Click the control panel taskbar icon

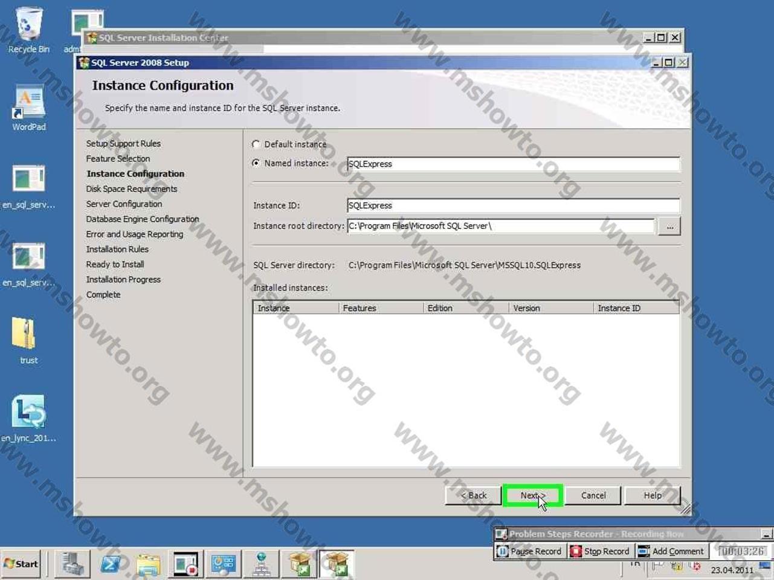223,564
